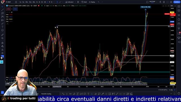
Task: Select the ruler measure tool
Action: click(x=3, y=35)
